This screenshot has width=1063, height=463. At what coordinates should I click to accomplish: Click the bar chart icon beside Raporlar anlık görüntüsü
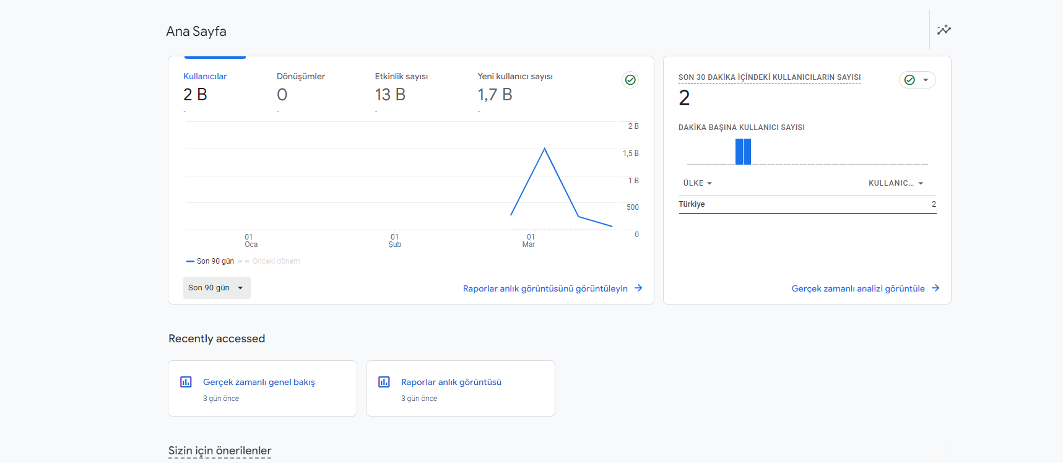(x=384, y=382)
